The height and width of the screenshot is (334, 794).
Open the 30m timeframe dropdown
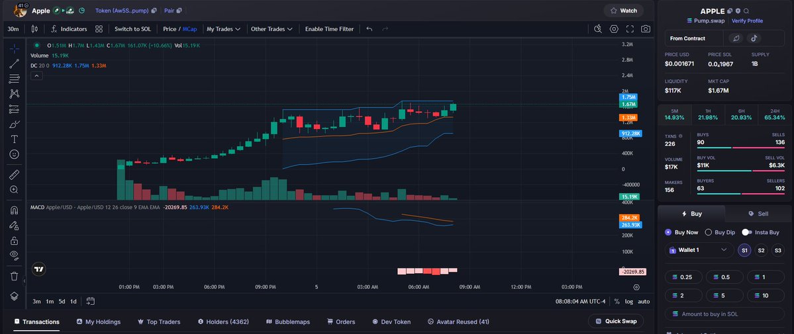click(13, 29)
